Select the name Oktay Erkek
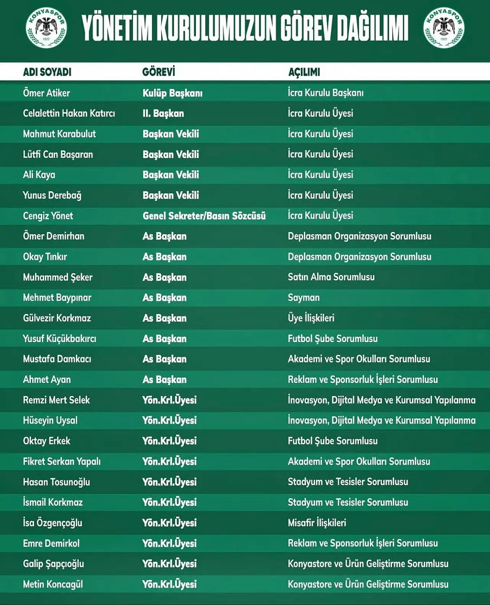This screenshot has width=490, height=605. tap(47, 441)
